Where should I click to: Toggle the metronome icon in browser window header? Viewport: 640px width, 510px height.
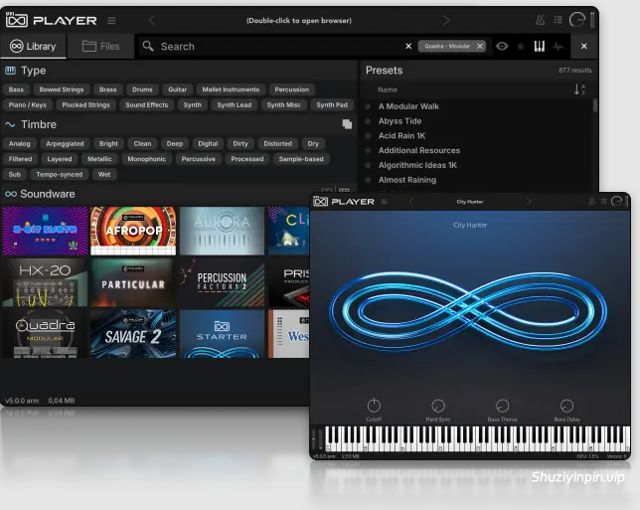[540, 20]
